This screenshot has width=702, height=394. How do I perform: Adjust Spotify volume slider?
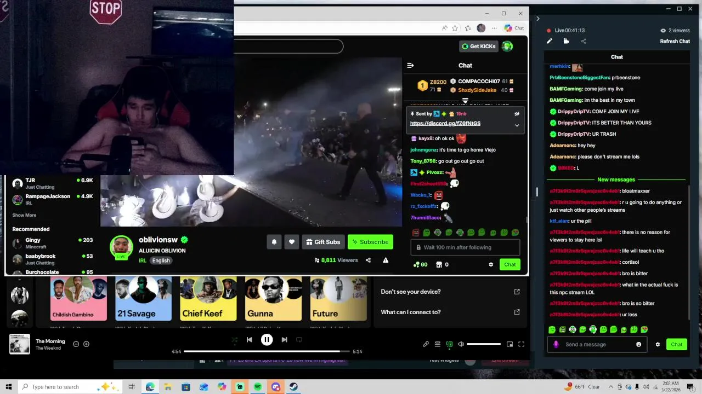(484, 344)
